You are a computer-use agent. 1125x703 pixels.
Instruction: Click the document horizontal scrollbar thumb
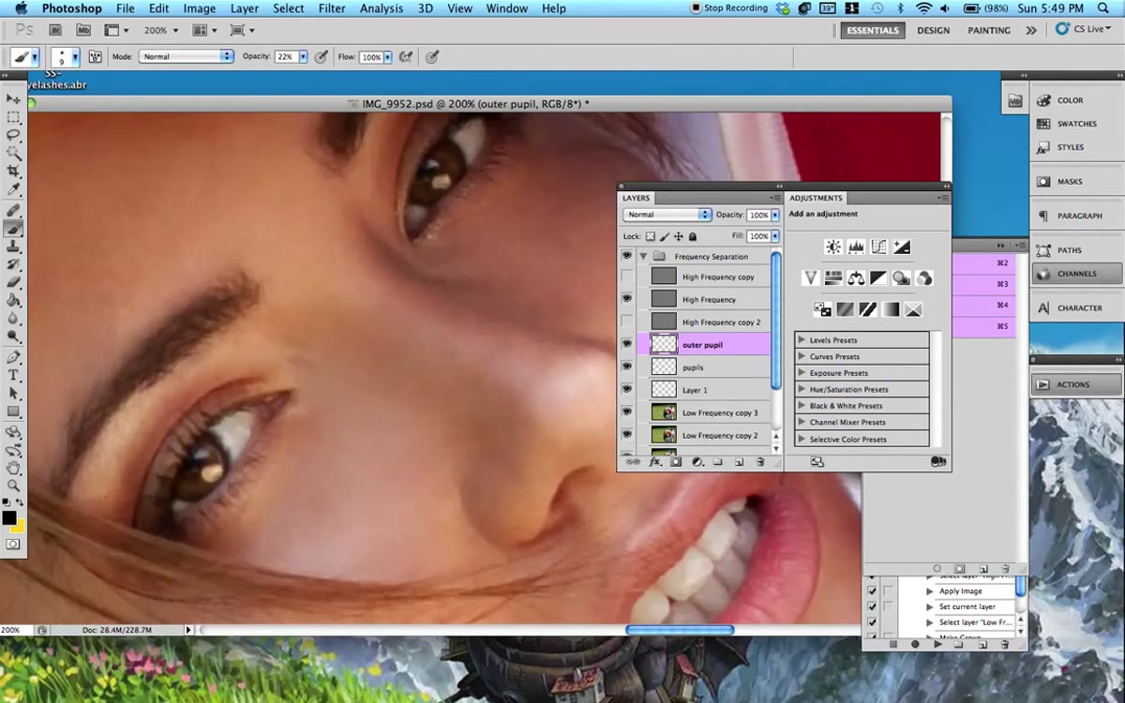(x=680, y=630)
